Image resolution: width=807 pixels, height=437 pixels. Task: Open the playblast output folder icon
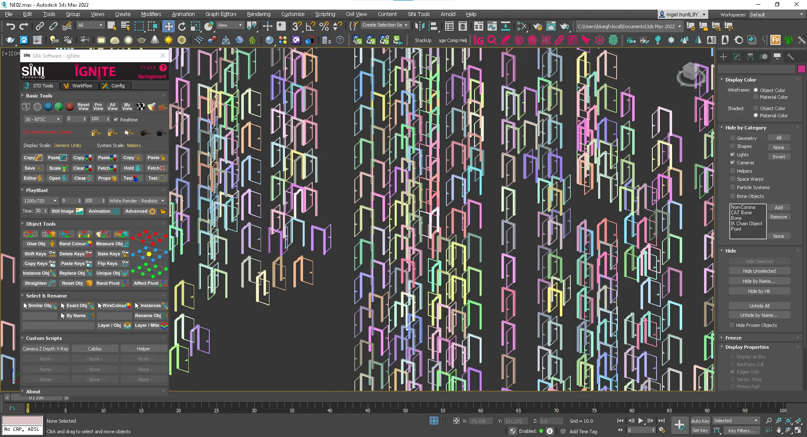(163, 211)
